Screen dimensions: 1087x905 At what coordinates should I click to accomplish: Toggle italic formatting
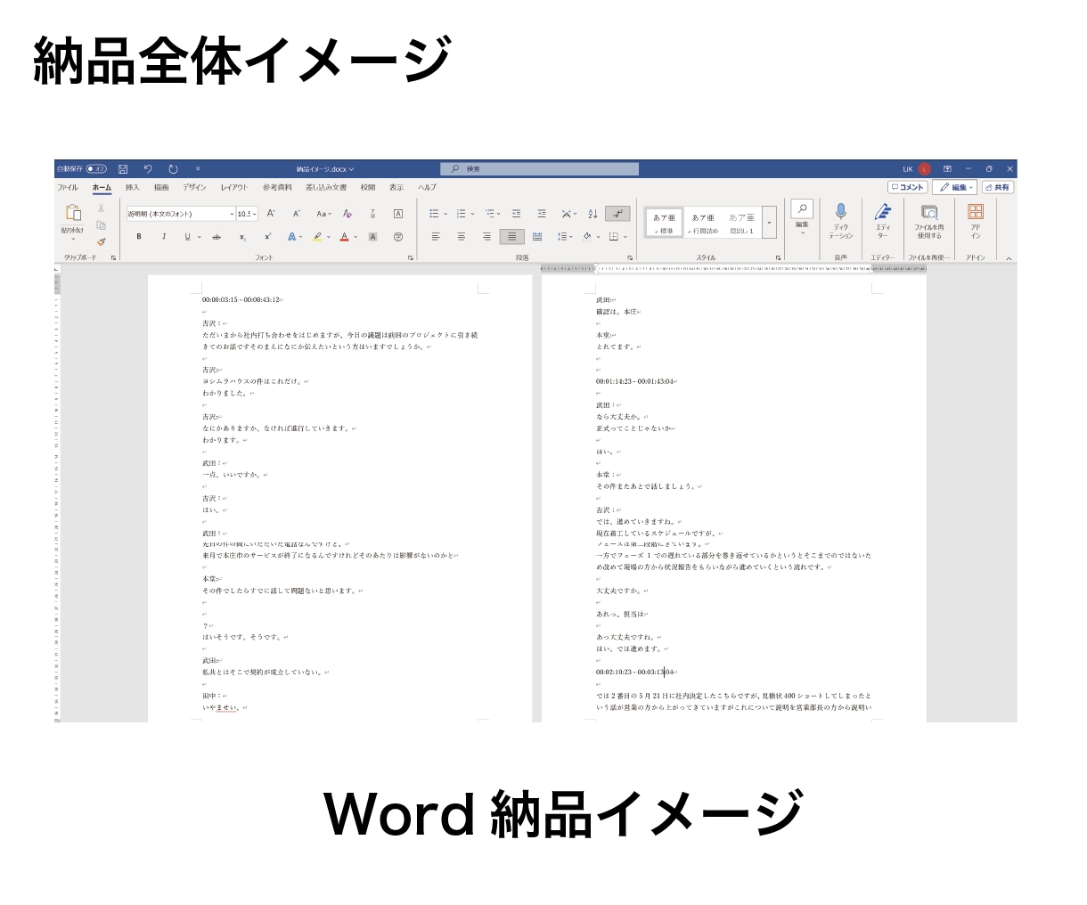coord(164,237)
